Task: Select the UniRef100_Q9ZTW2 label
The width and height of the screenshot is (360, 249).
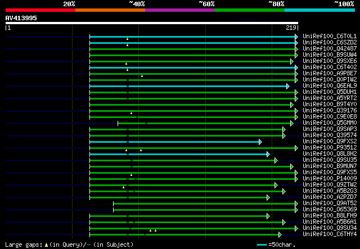Action: pos(330,185)
